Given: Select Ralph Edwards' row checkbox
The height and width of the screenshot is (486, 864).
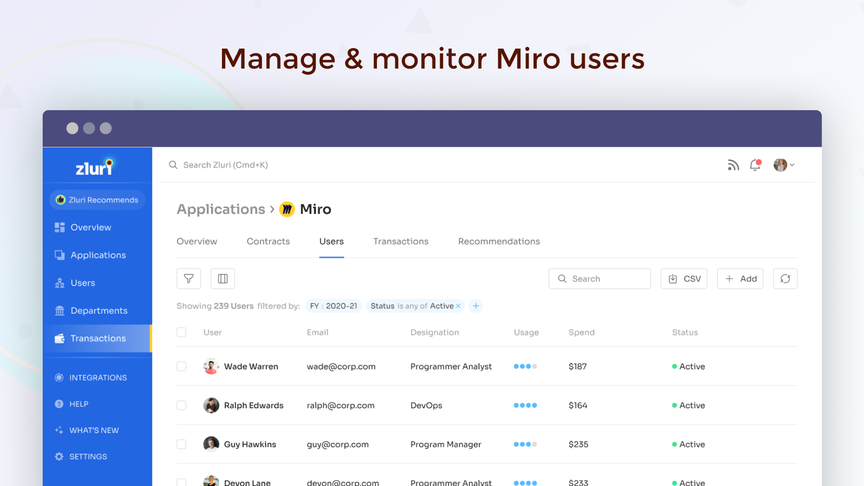Looking at the screenshot, I should 181,405.
